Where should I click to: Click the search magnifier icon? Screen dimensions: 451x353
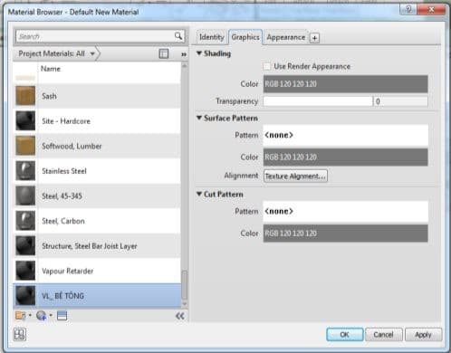pyautogui.click(x=178, y=36)
